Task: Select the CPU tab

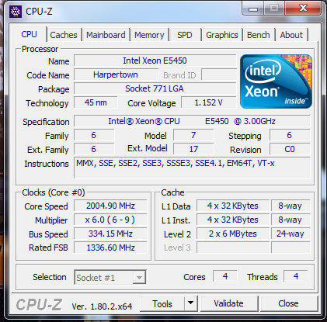Action: point(30,34)
